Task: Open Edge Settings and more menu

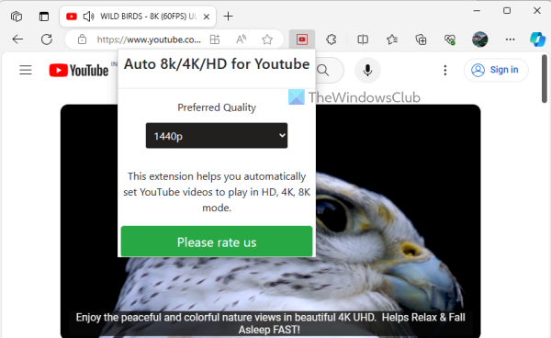Action: pos(510,39)
